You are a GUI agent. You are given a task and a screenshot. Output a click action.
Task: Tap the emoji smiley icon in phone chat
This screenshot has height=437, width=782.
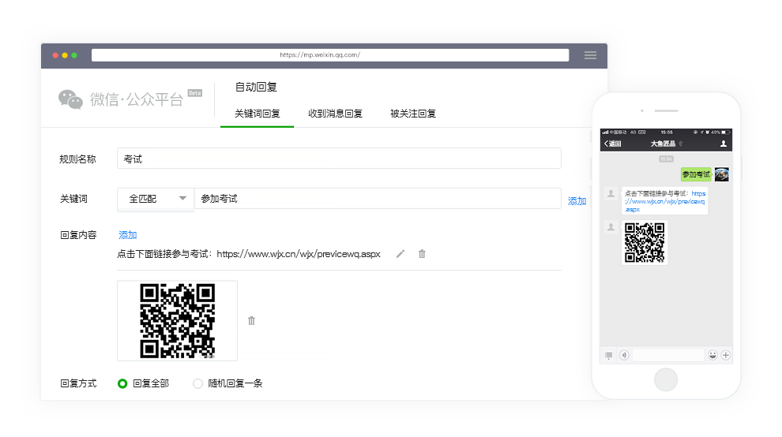click(712, 355)
